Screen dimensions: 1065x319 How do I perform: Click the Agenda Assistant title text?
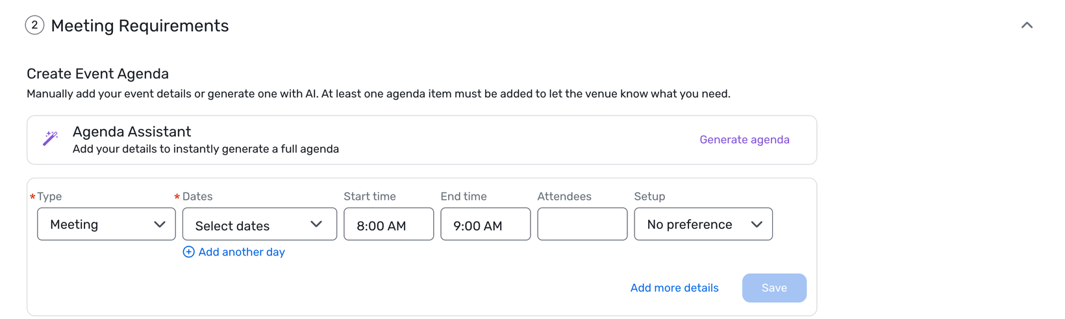(132, 132)
